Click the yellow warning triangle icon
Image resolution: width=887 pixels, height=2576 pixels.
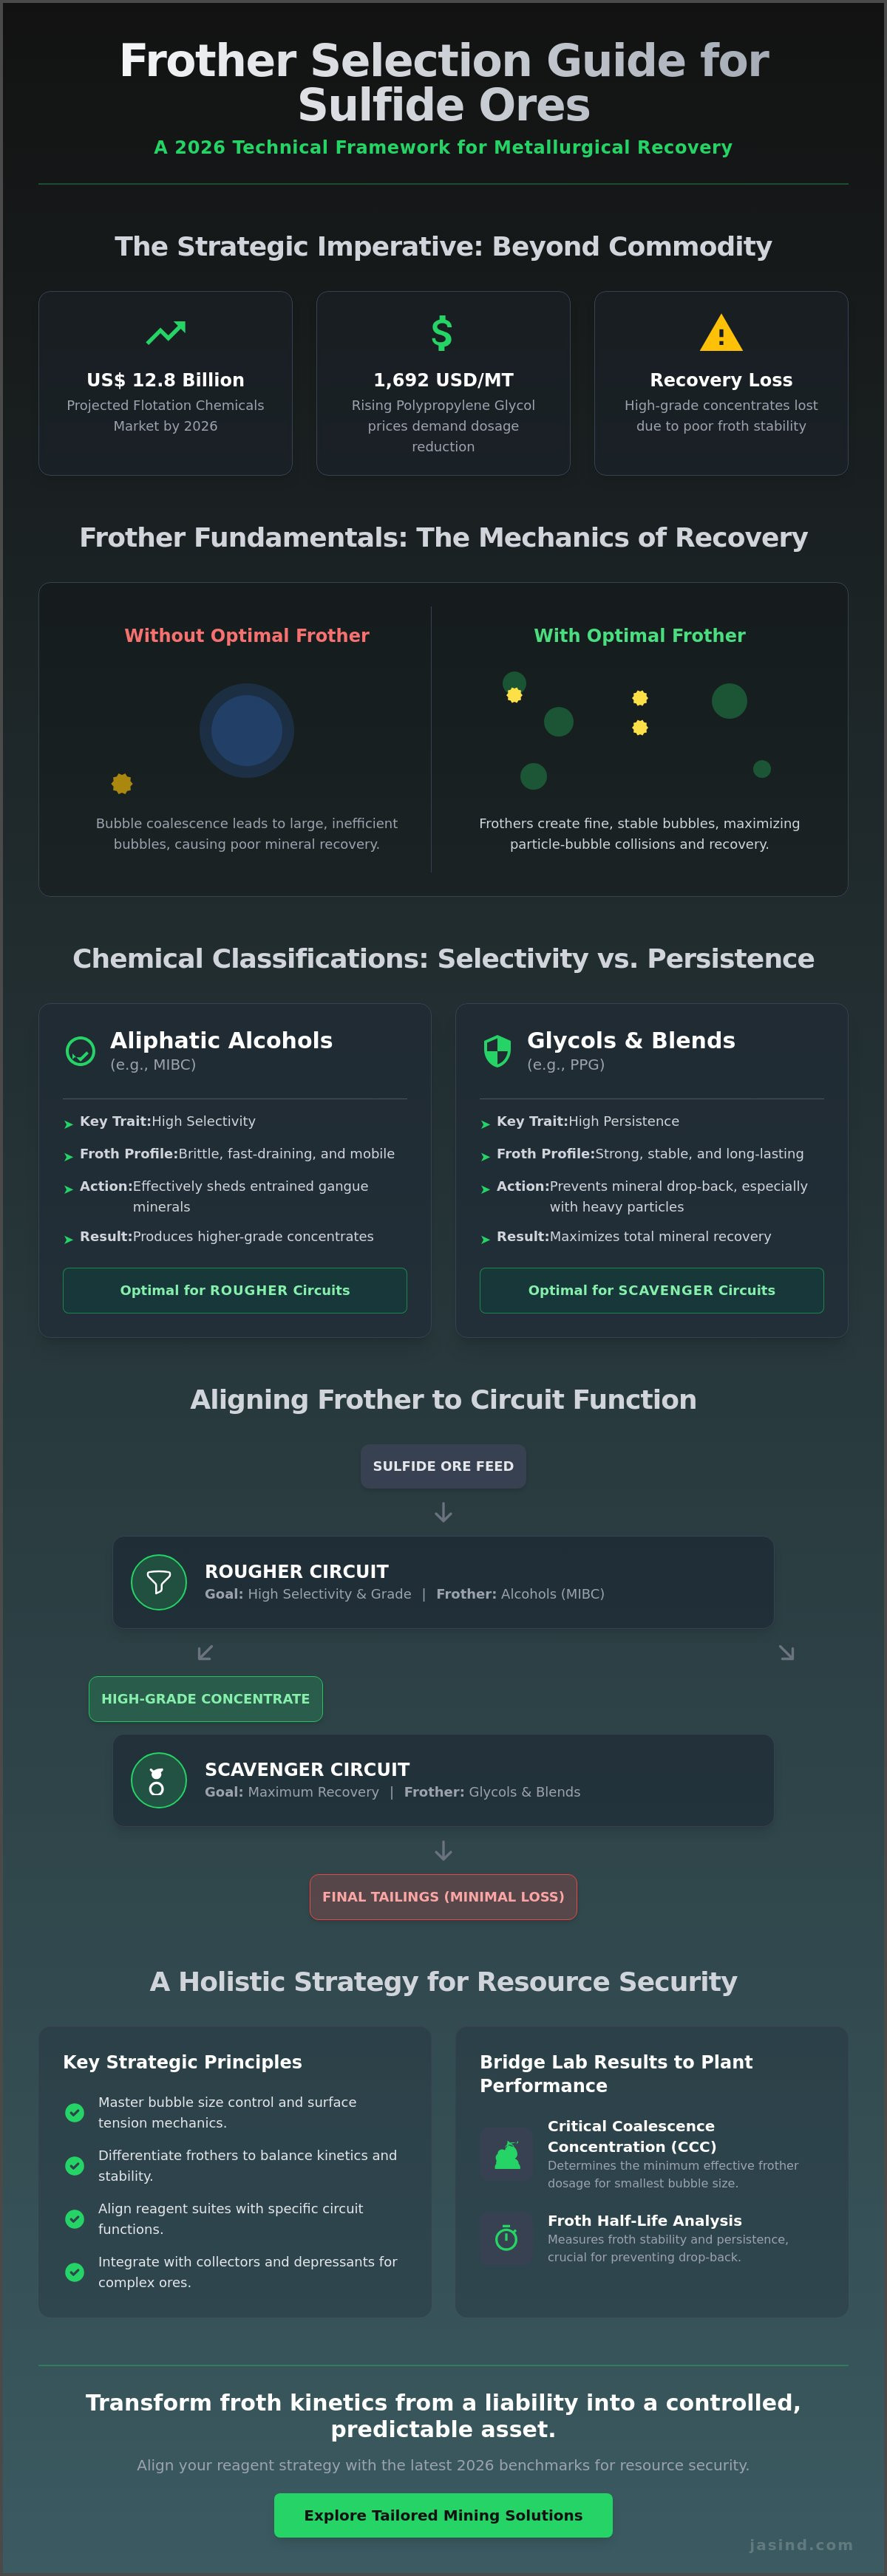[721, 333]
